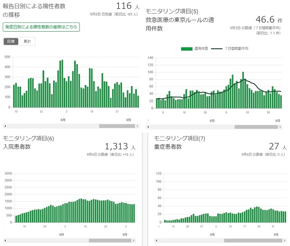The image size is (290, 246).
Task: Switch chart to 日別 daily view
Action: [x=11, y=41]
